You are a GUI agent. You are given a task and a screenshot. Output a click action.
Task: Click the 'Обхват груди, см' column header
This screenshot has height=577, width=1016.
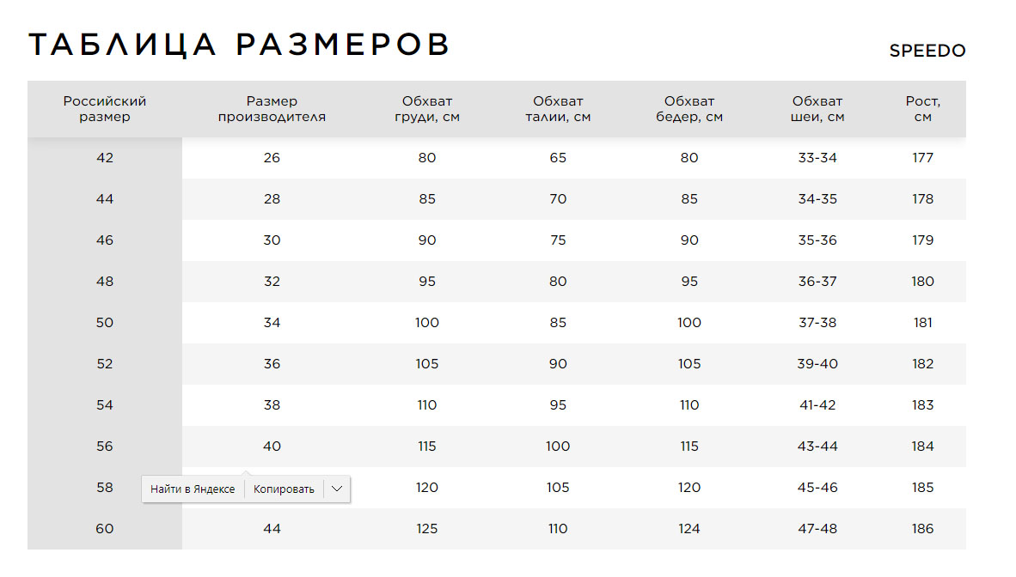coord(427,109)
